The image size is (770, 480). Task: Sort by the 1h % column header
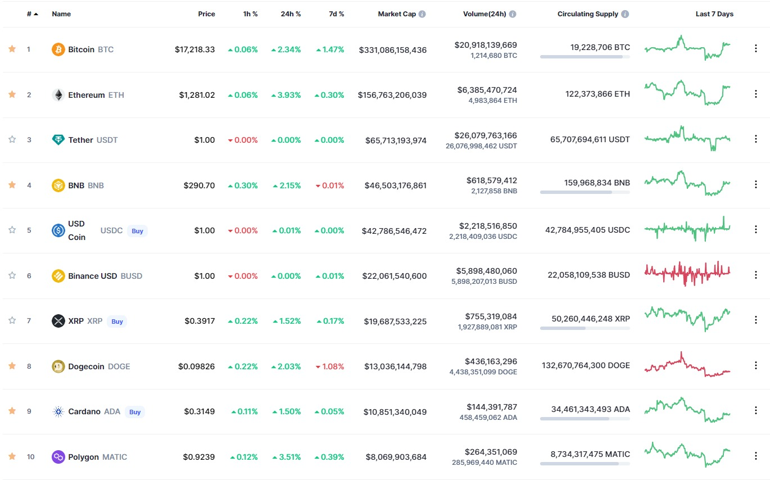(x=250, y=14)
